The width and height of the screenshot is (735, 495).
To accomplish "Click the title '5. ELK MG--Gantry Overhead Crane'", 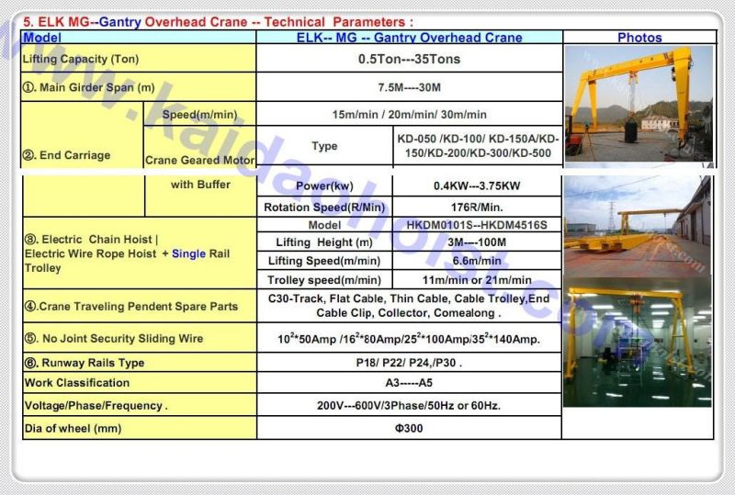I will tap(135, 22).
